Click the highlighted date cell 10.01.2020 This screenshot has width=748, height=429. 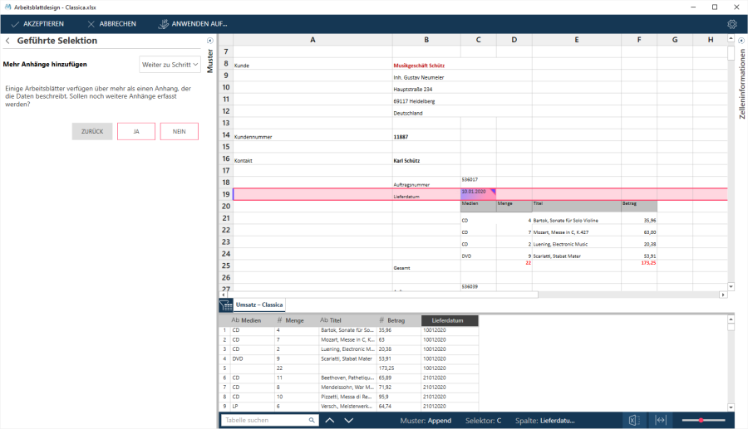coord(478,194)
